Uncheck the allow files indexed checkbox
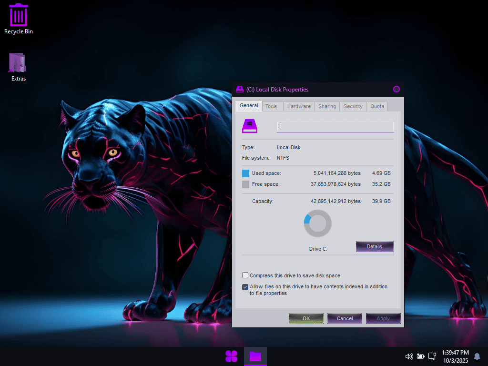The width and height of the screenshot is (488, 366). point(245,287)
